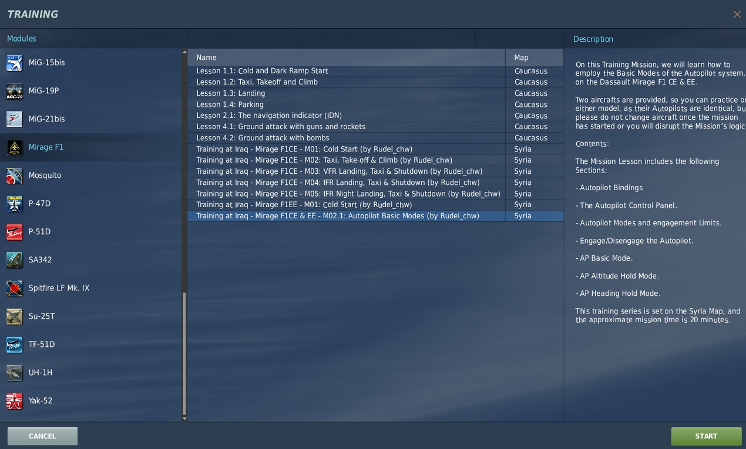Select the Yak-52 star icon
The image size is (746, 449).
pos(15,401)
